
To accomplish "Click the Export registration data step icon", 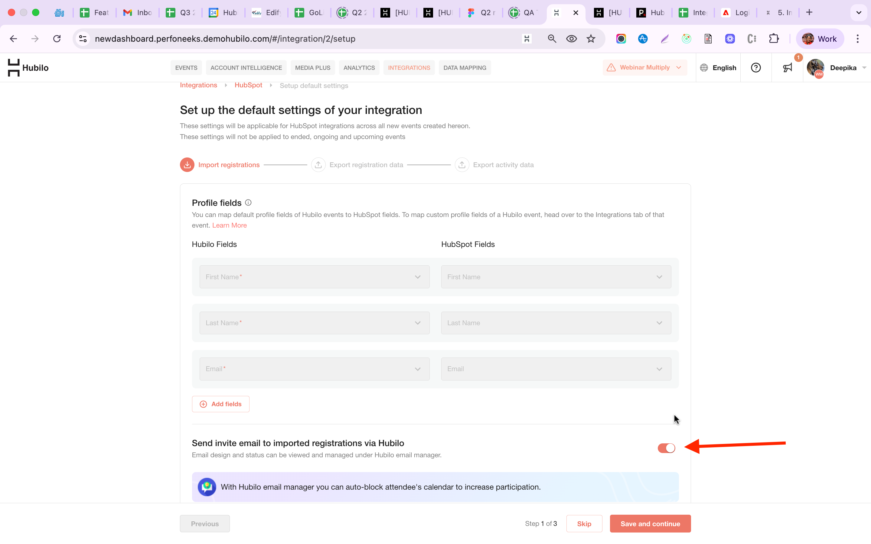I will tap(318, 165).
